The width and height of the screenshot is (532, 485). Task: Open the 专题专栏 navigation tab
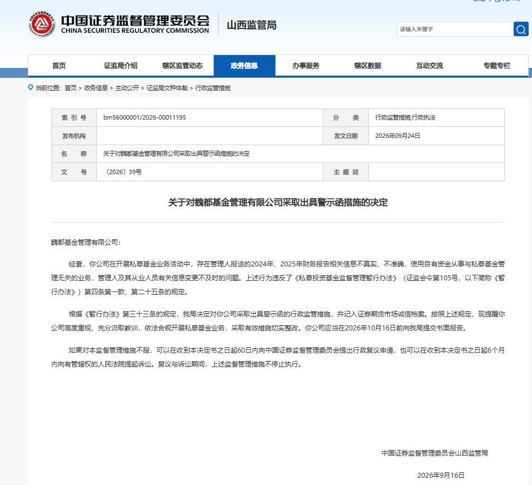tap(497, 66)
